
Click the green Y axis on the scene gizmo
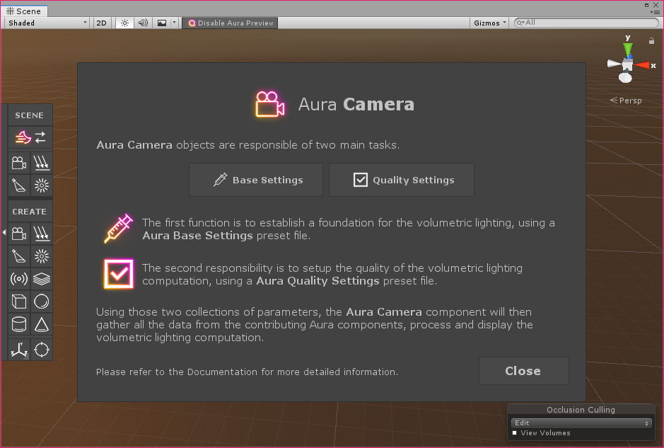click(628, 48)
